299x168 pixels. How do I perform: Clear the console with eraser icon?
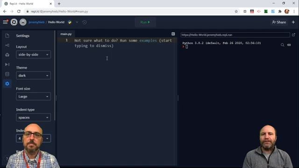[289, 45]
